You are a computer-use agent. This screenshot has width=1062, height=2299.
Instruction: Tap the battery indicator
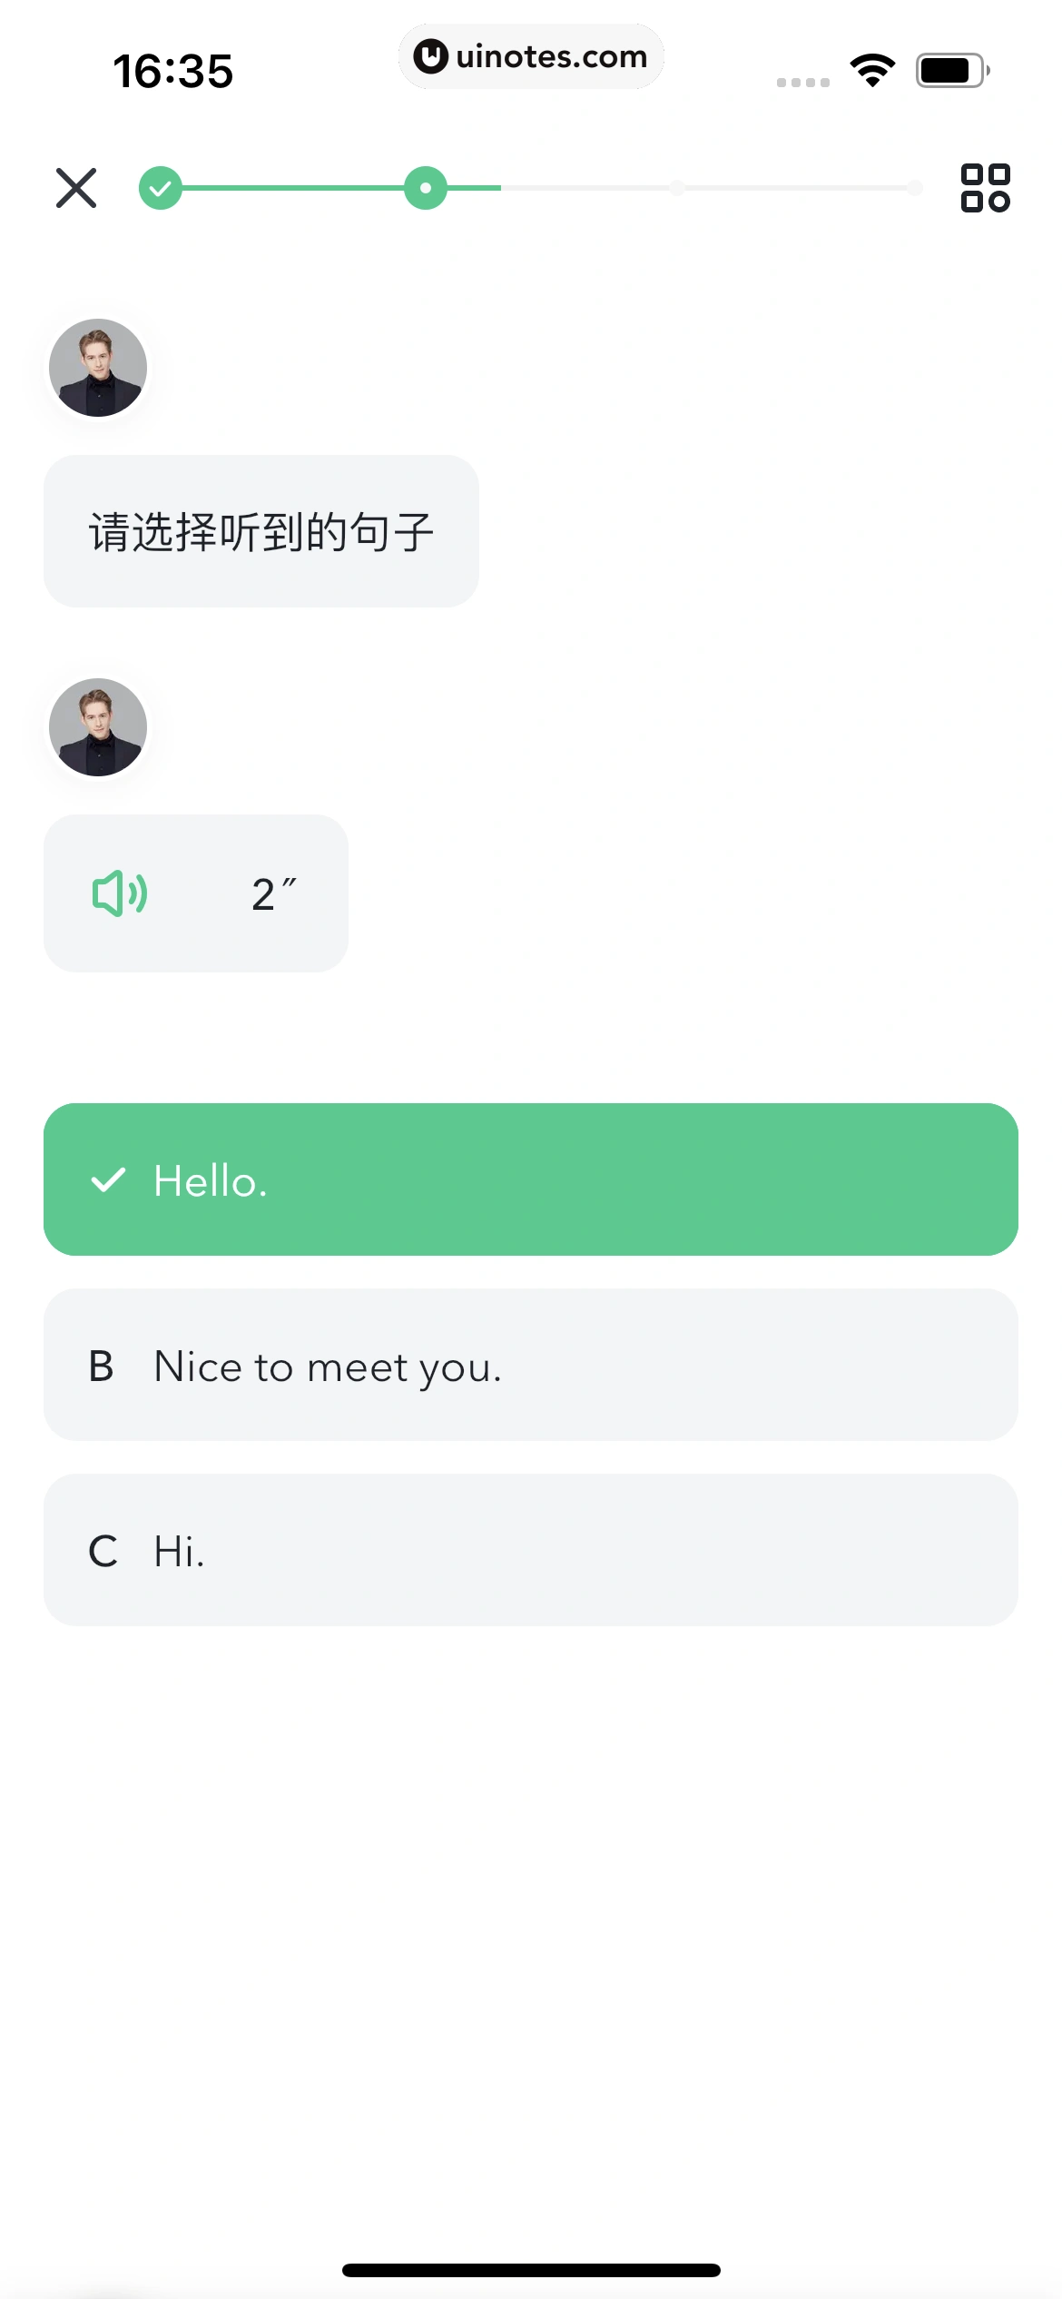(949, 68)
